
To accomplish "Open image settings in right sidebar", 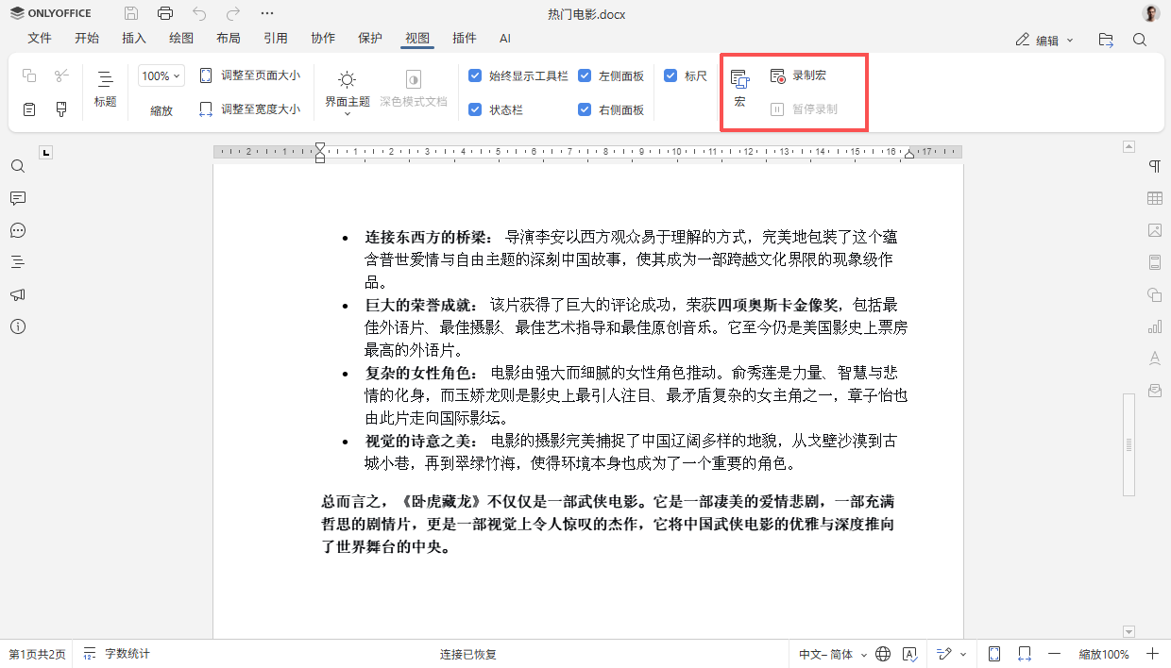I will pyautogui.click(x=1153, y=230).
